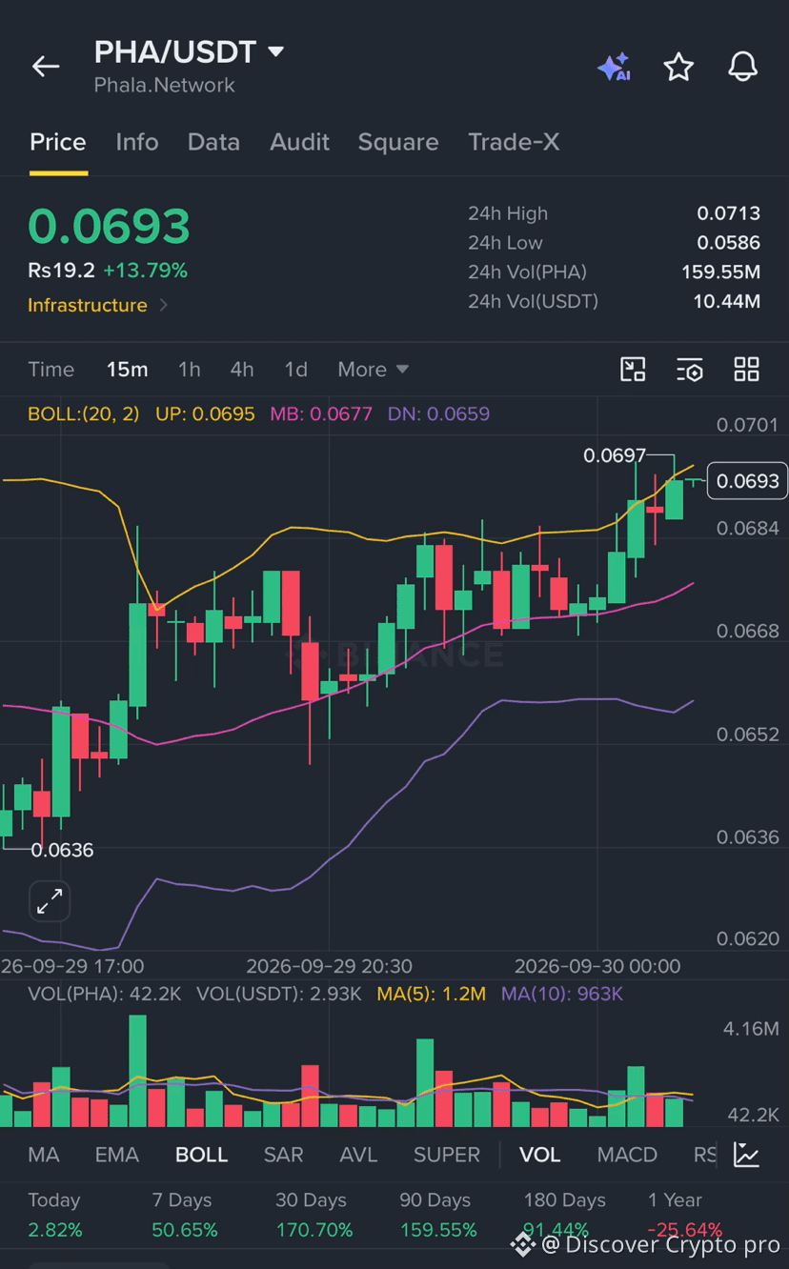Switch to the Trade-X tab

coord(514,142)
